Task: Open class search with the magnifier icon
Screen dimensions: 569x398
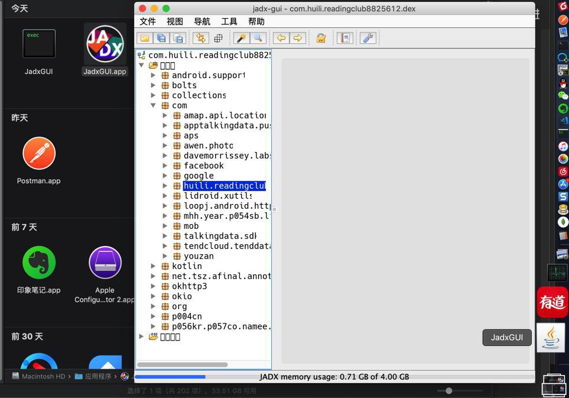Action: (258, 38)
